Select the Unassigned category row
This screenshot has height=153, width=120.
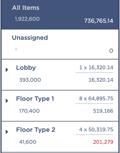point(60,44)
